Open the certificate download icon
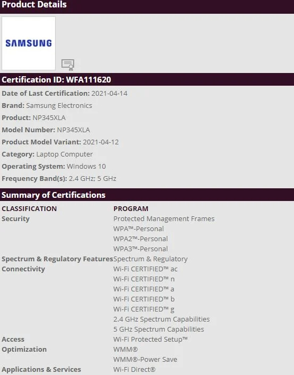This screenshot has width=294, height=375. tap(68, 65)
